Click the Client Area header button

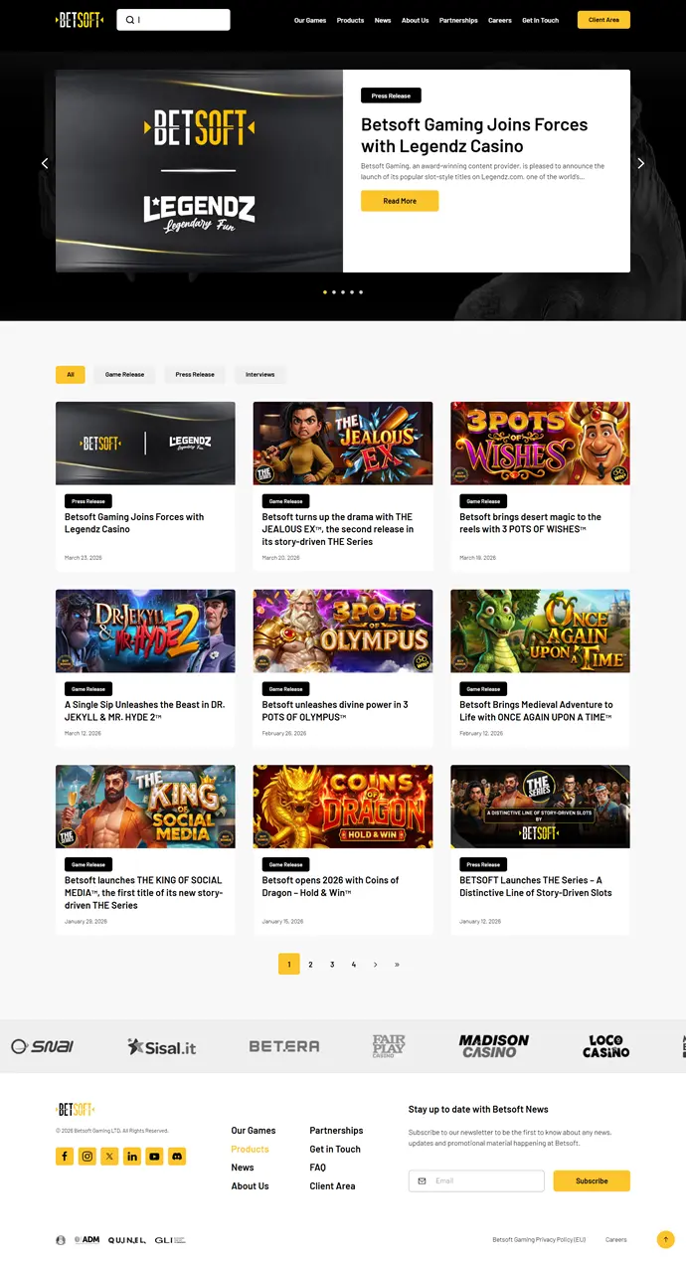(603, 20)
